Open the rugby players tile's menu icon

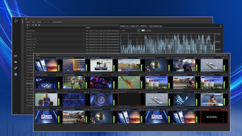coord(89,75)
